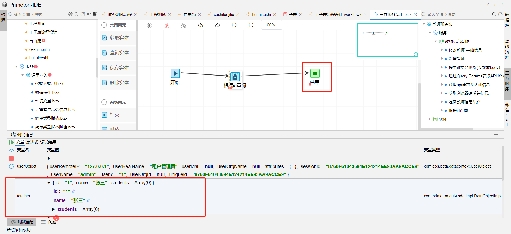Open the 工程测试 editor tab
The width and height of the screenshot is (511, 234).
pos(158,15)
